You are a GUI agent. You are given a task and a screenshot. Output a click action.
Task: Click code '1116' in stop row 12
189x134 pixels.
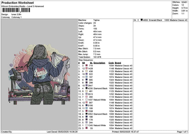click(112, 97)
